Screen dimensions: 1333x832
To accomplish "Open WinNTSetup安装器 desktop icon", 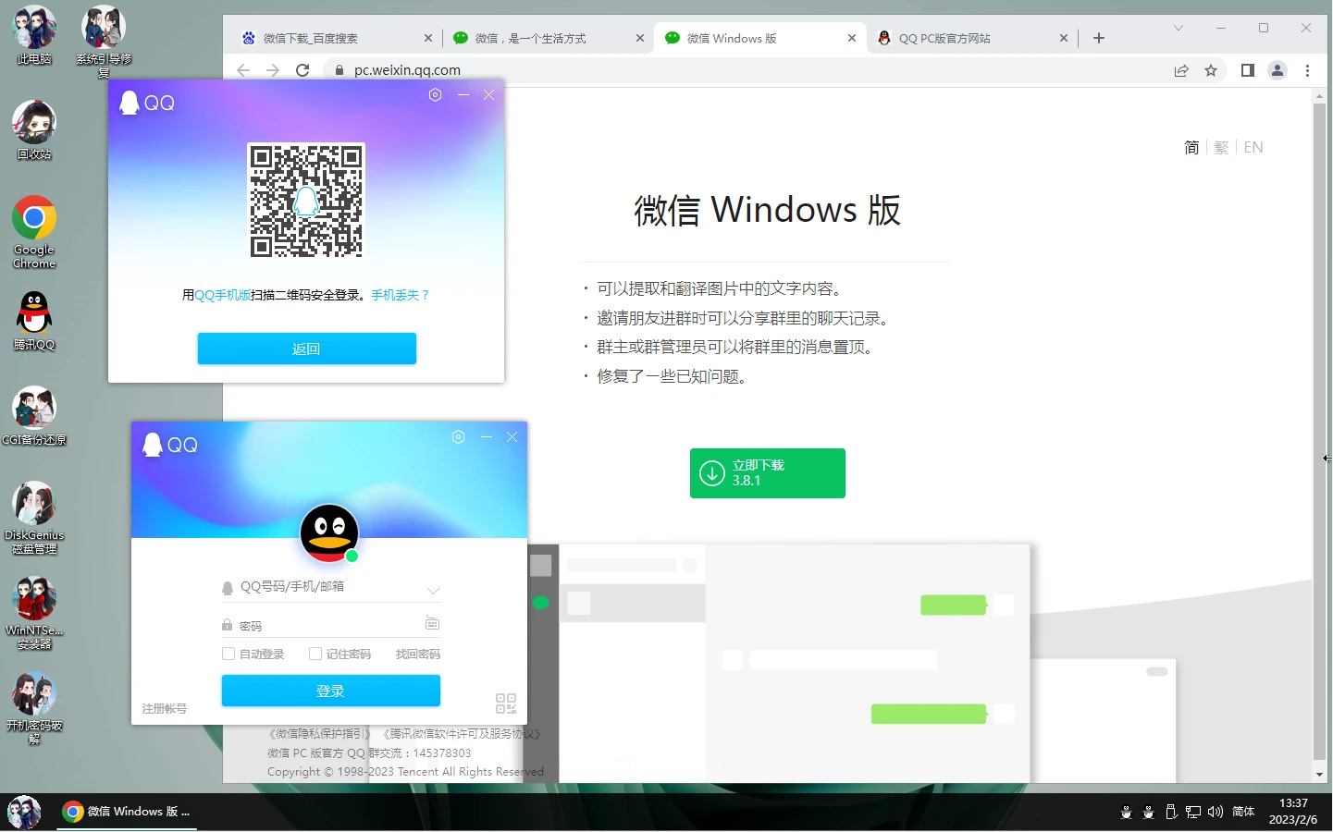I will (34, 614).
